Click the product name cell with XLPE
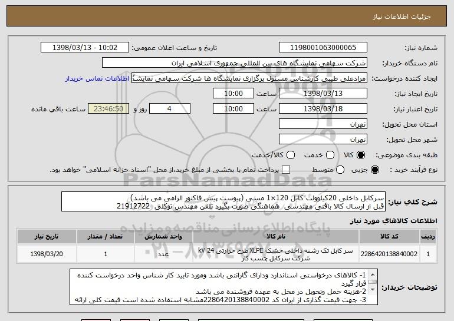Screen dimensions: 454x321 pyautogui.click(x=276, y=254)
